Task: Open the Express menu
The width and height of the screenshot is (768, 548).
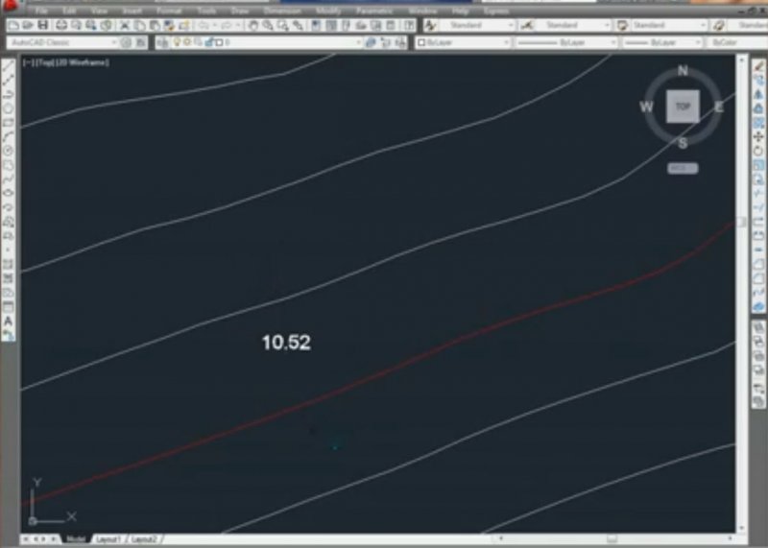Action: tap(495, 11)
